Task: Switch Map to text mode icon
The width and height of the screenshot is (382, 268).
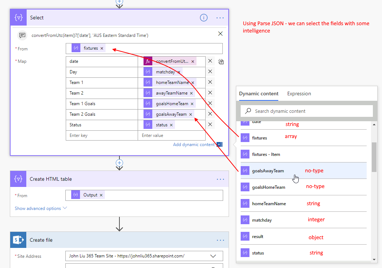Action: [x=221, y=62]
